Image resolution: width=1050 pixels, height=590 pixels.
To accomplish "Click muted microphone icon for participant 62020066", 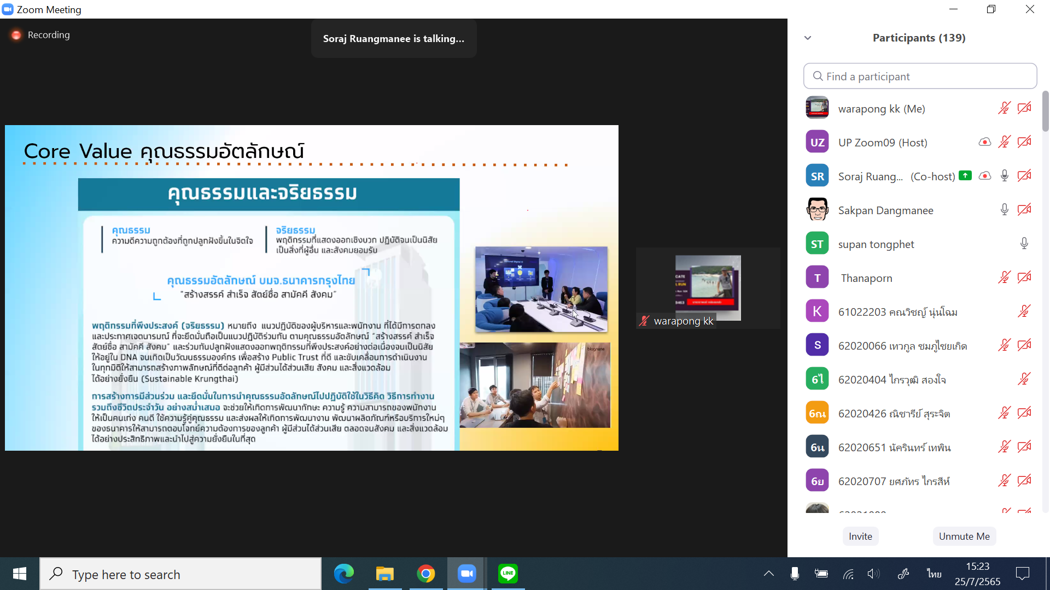I will pos(1004,345).
